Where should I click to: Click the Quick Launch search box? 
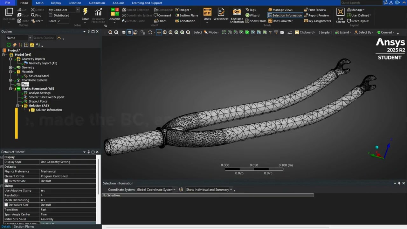coord(361,3)
